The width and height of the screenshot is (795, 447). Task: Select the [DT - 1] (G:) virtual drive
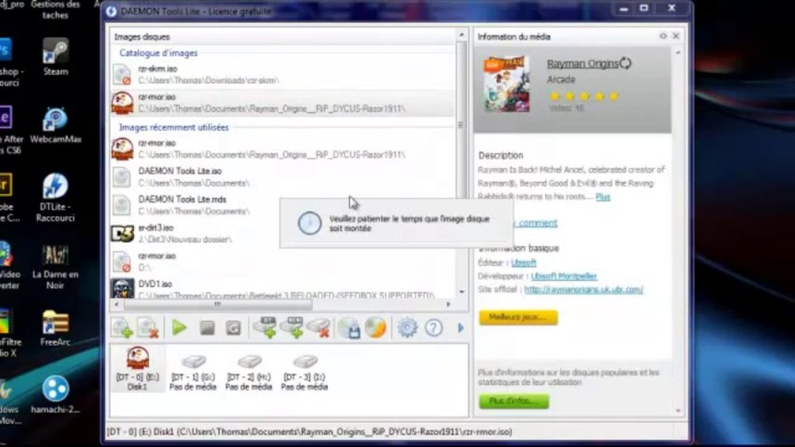(x=193, y=372)
